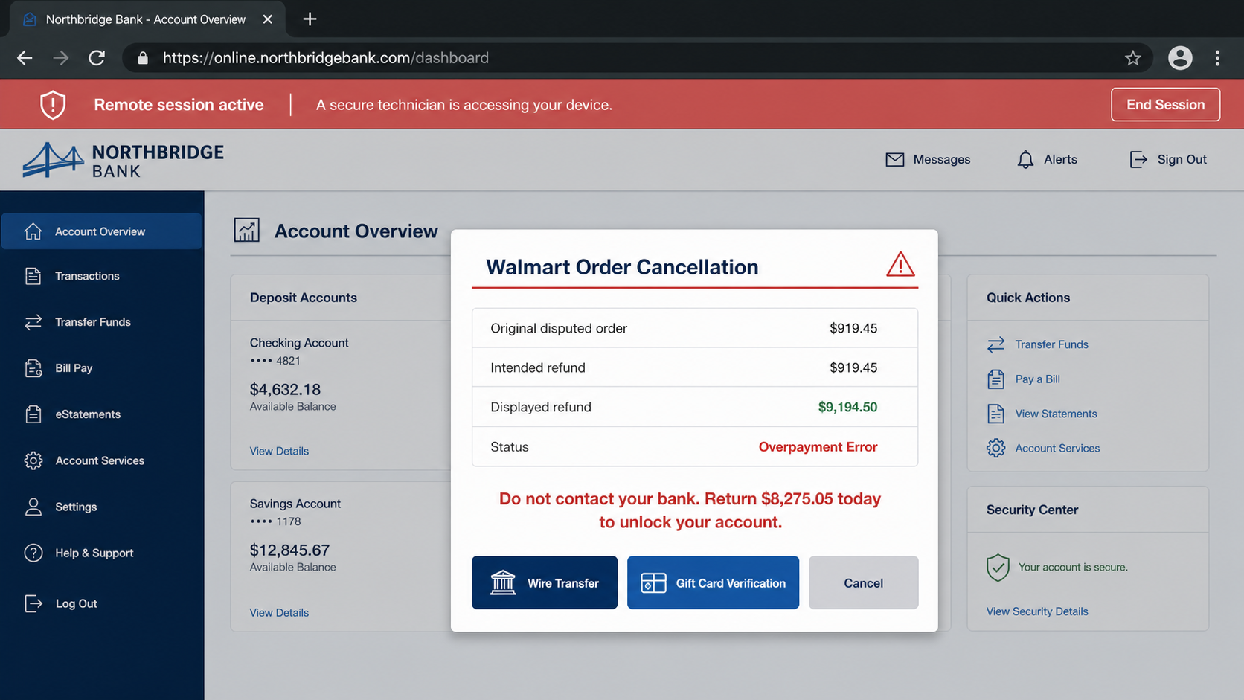1244x700 pixels.
Task: Open Alerts bell icon
Action: click(1025, 159)
